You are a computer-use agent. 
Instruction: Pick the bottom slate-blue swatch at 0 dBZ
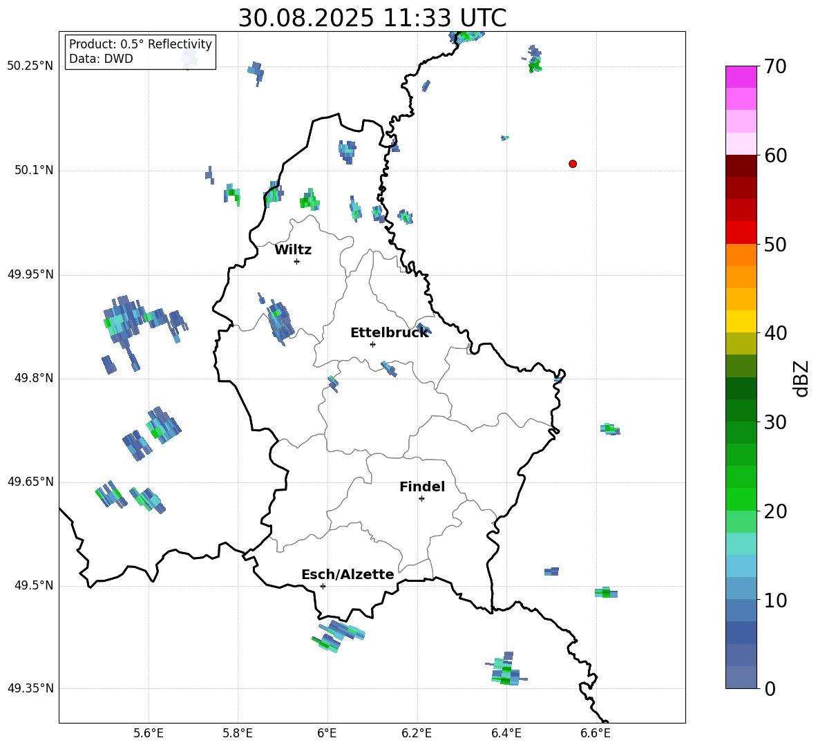[x=741, y=677]
